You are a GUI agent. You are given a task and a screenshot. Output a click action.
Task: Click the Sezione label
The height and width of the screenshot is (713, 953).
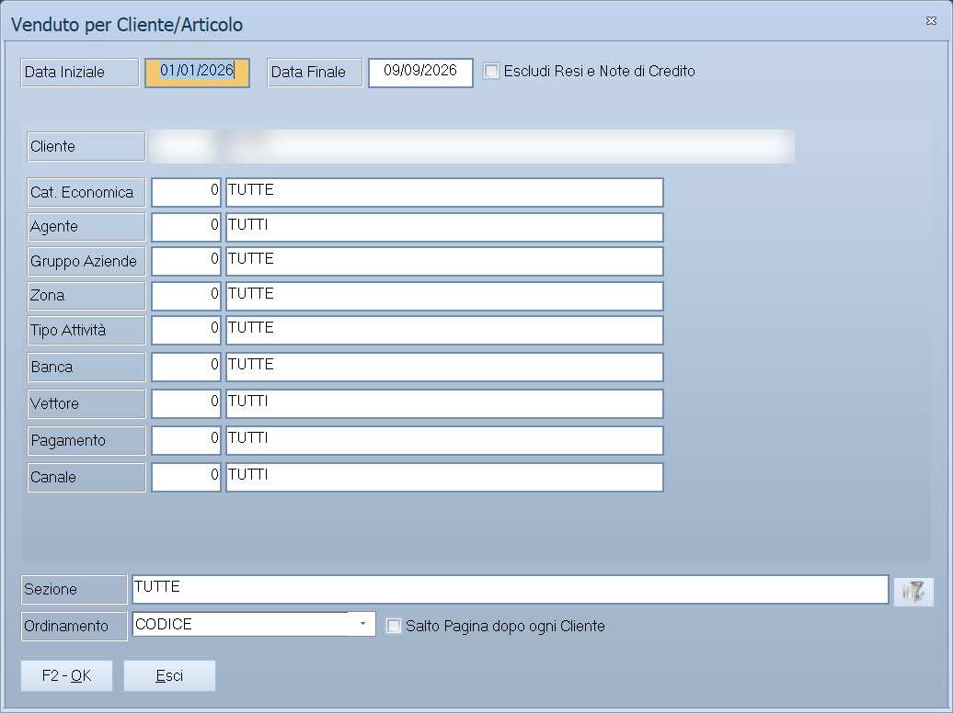(x=75, y=589)
